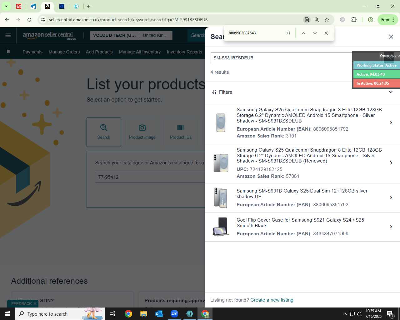The height and width of the screenshot is (320, 400).
Task: Reload the current page
Action: point(29,20)
